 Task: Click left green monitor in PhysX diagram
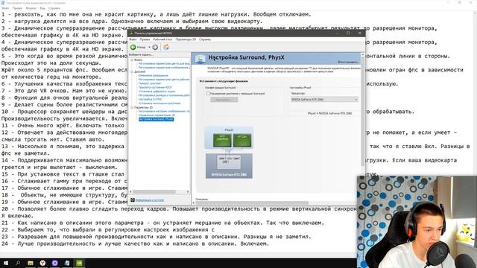(222, 140)
